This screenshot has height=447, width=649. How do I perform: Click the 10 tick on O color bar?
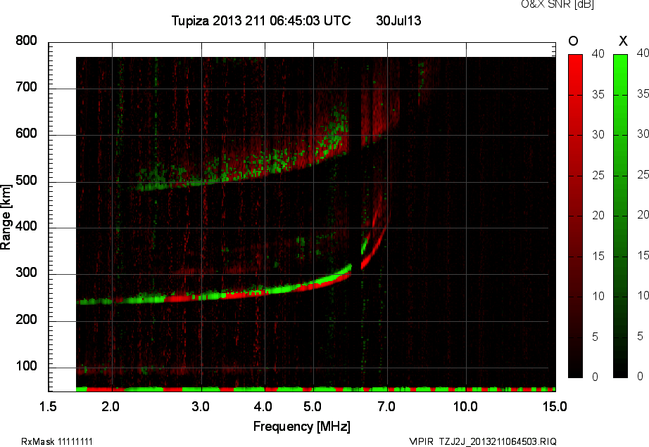[x=598, y=296]
